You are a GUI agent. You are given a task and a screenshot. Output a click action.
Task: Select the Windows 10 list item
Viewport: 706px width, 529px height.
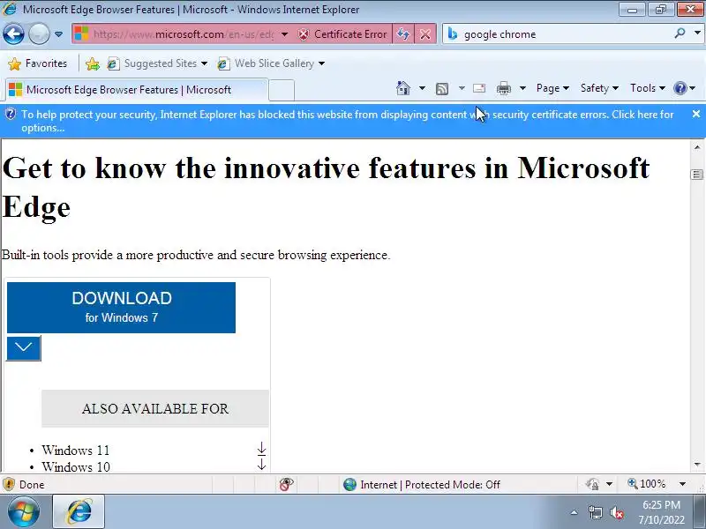coord(76,466)
